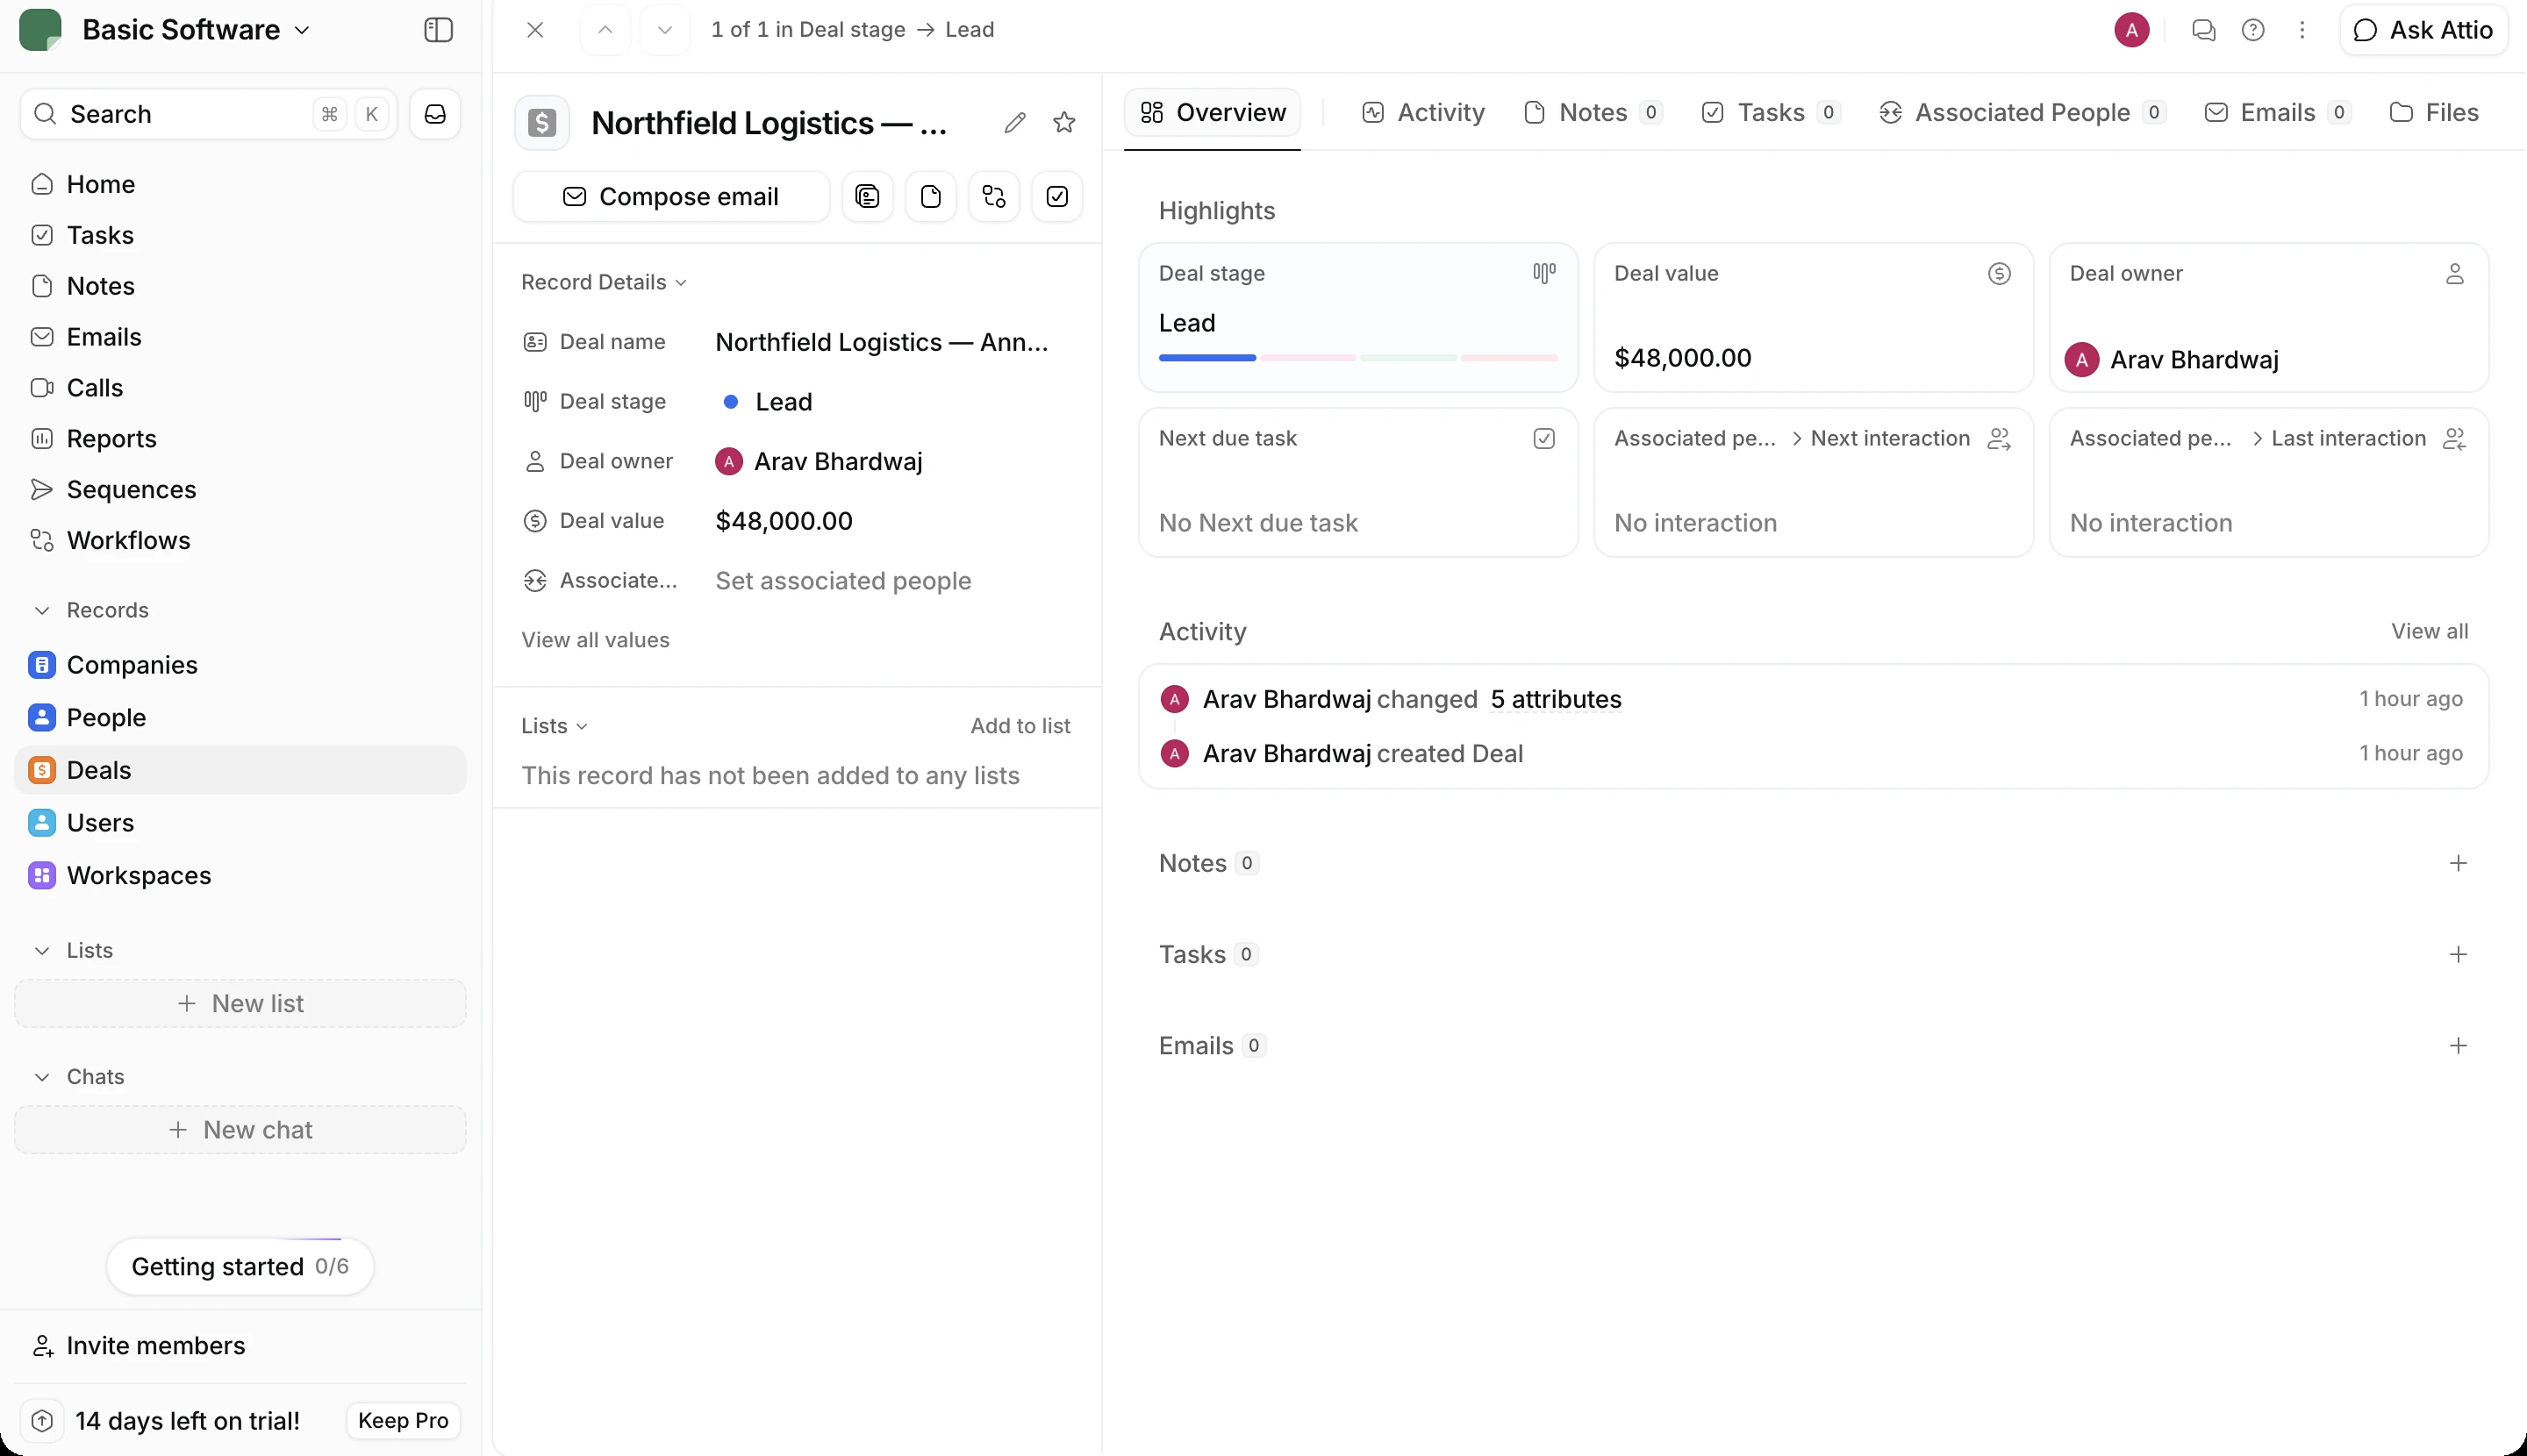Open the user avatar in the top bar

point(2132,30)
